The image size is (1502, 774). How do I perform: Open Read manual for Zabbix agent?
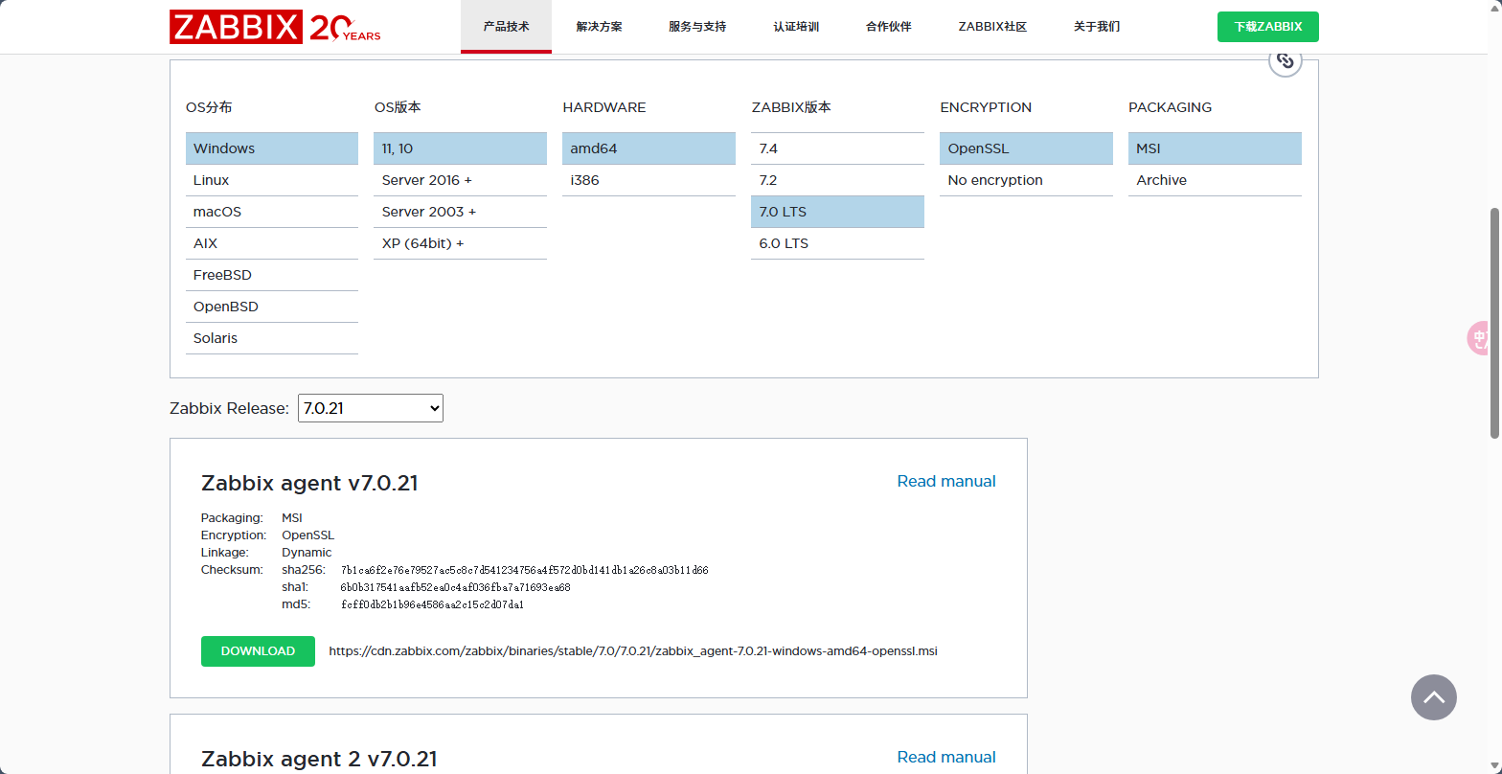click(x=945, y=481)
